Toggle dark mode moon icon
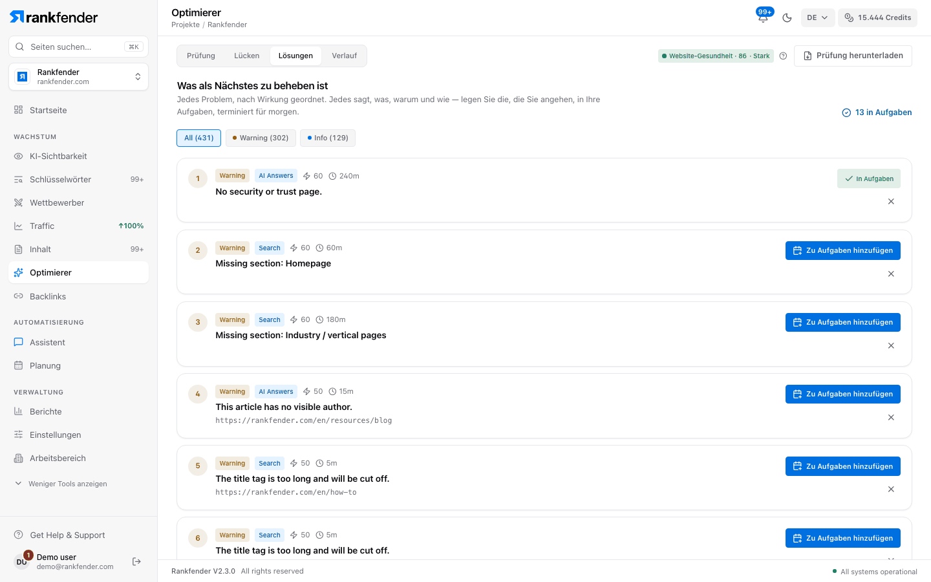Image resolution: width=931 pixels, height=582 pixels. tap(787, 17)
